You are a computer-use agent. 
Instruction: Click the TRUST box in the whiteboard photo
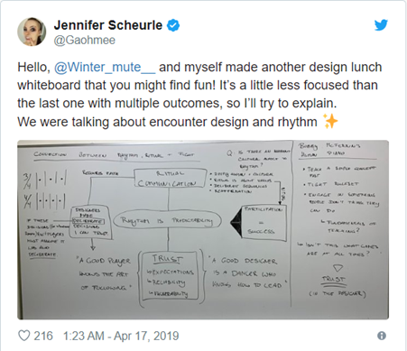click(169, 275)
